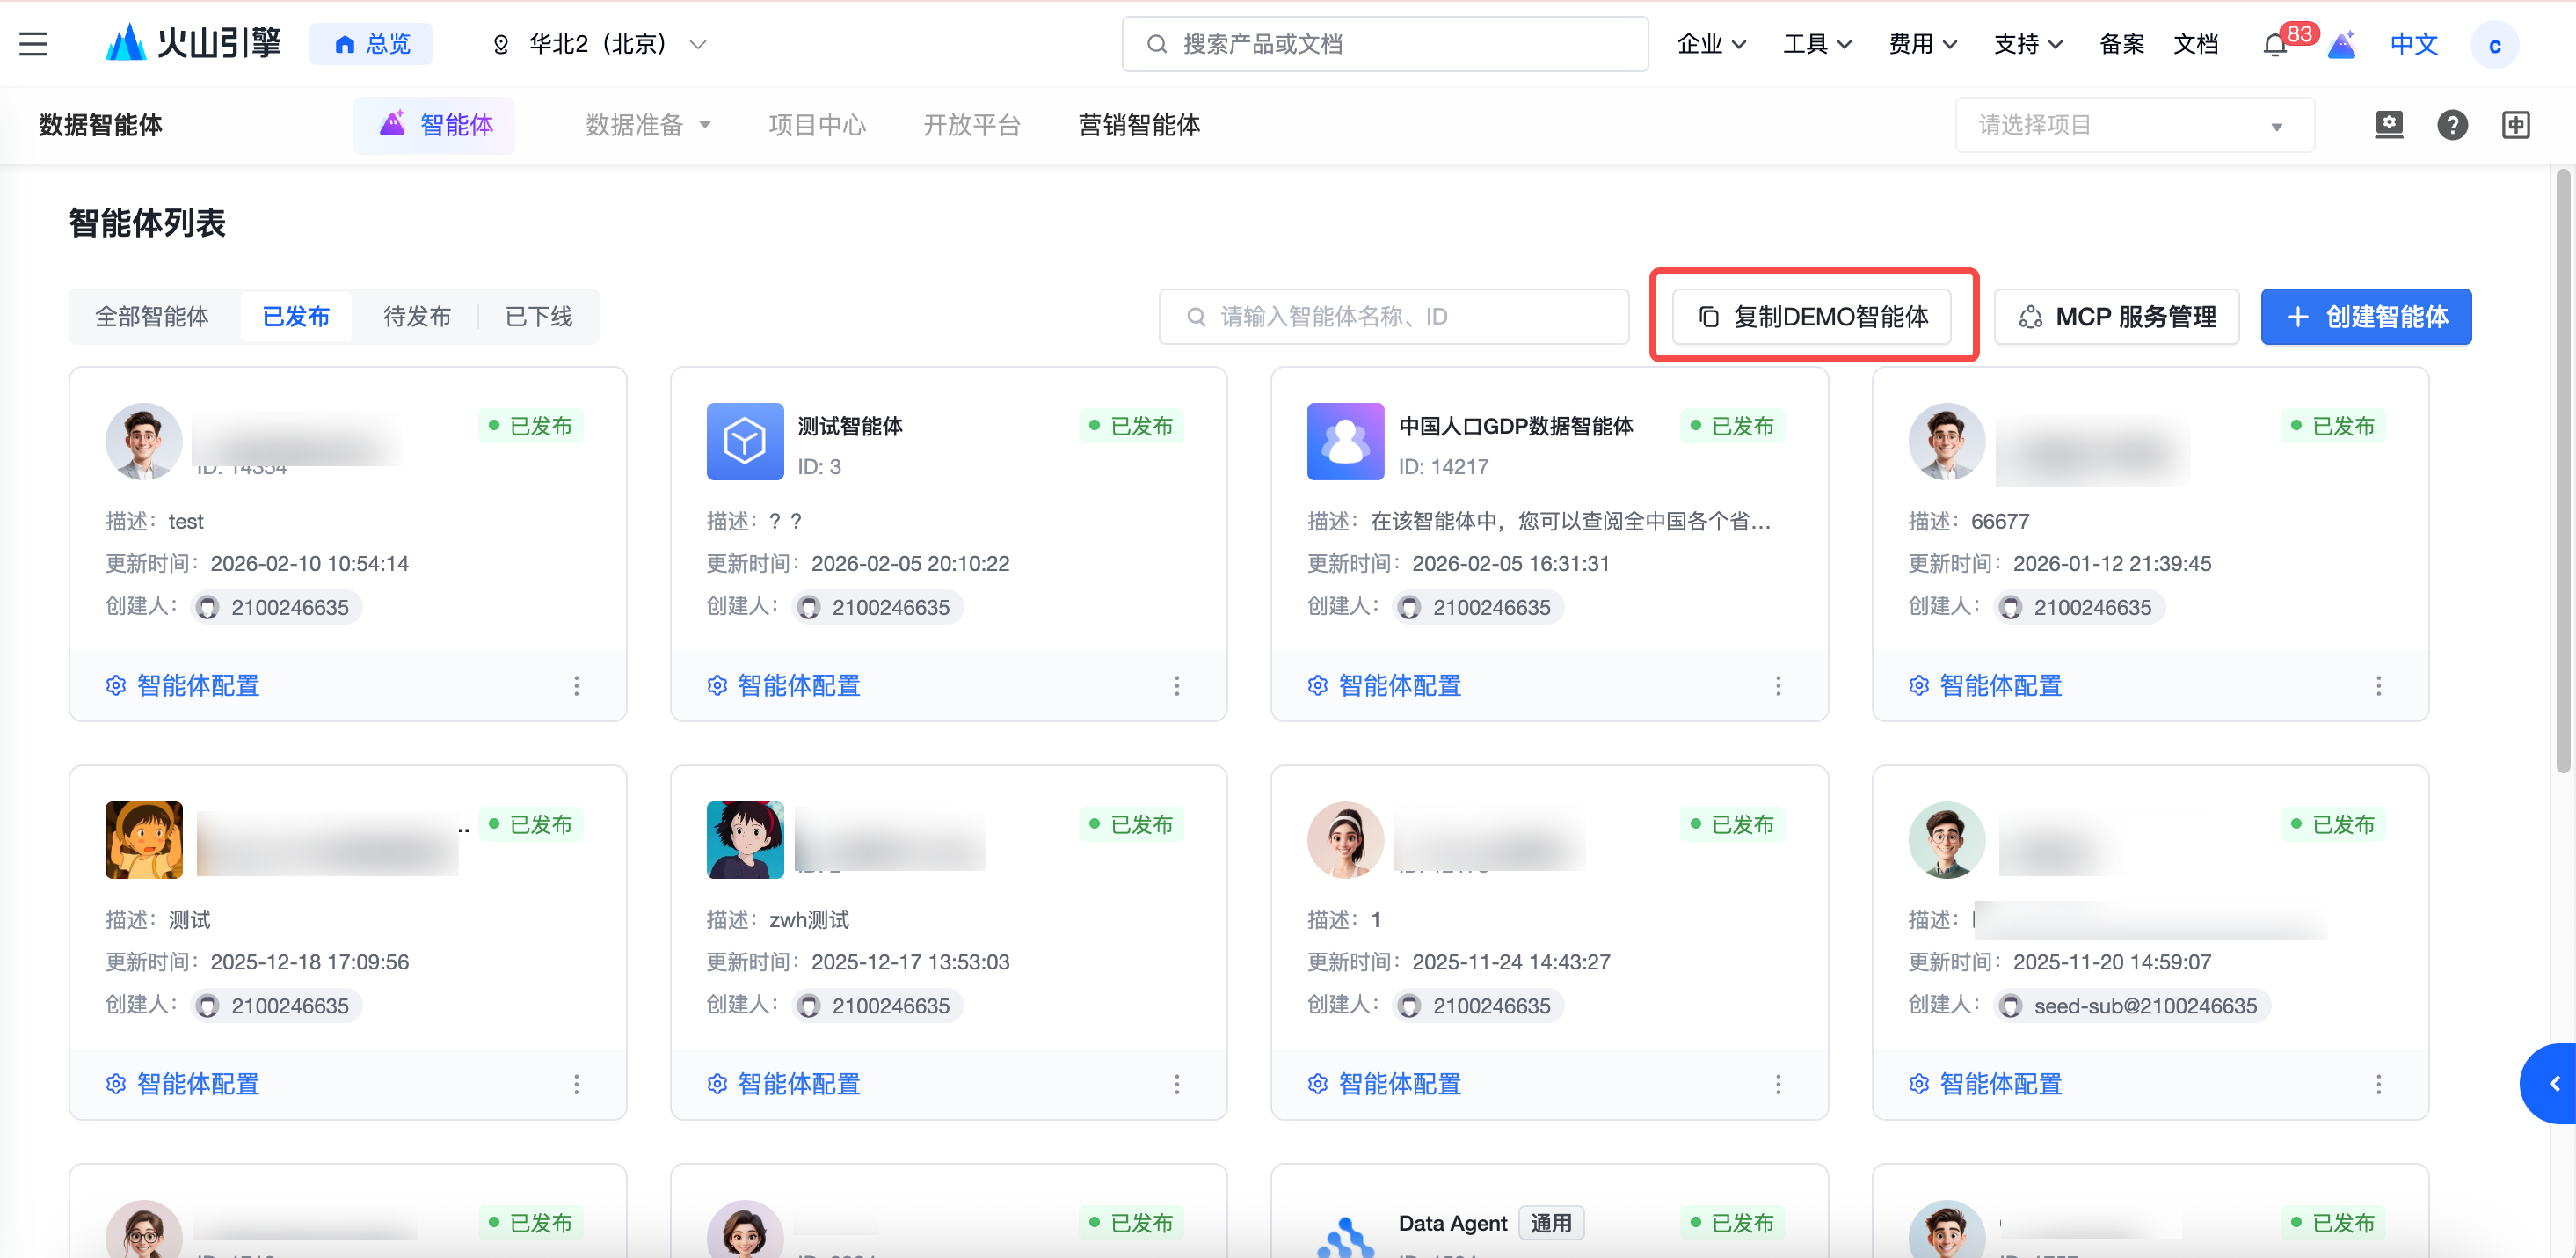Focus the 请输入智能体名称、ID search field
This screenshot has height=1258, width=2576.
click(x=1393, y=318)
